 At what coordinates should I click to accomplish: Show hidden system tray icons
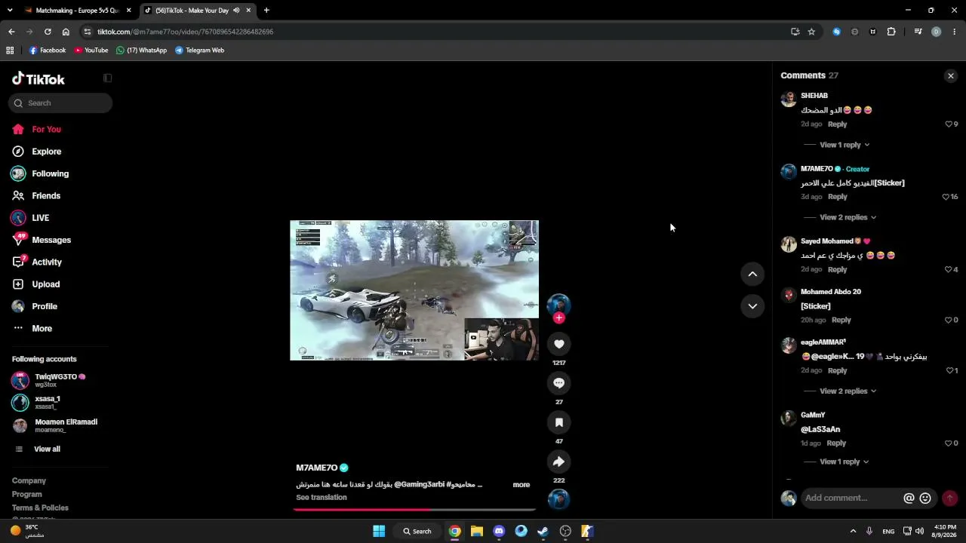[853, 531]
